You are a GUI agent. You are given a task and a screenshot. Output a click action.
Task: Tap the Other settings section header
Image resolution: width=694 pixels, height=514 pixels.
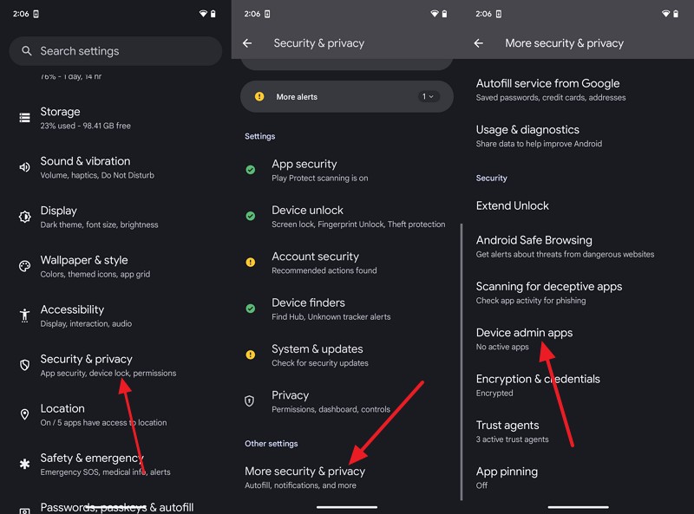pyautogui.click(x=271, y=443)
